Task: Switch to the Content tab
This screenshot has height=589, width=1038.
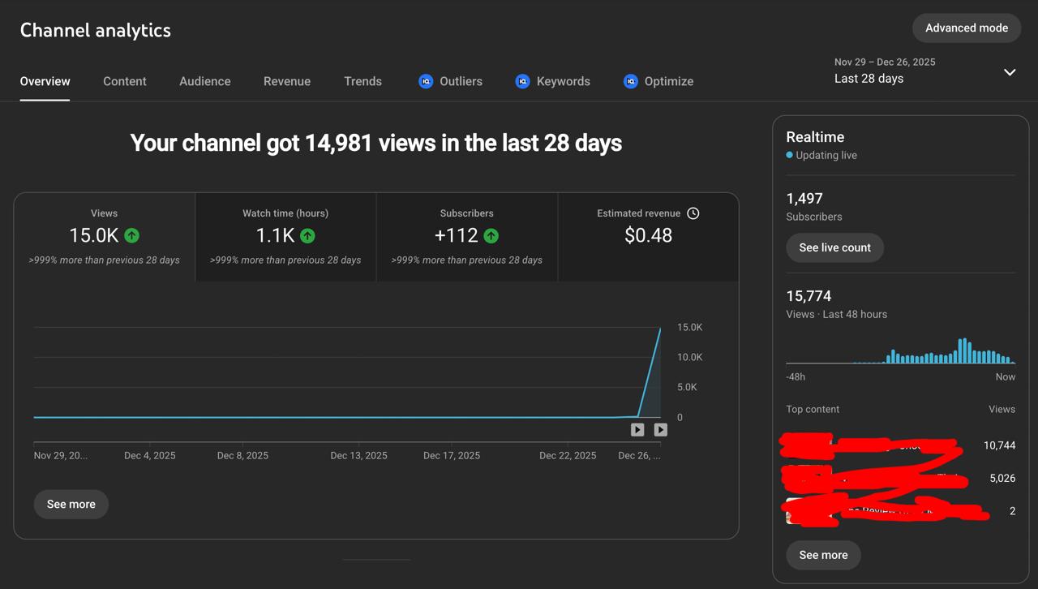Action: pyautogui.click(x=125, y=81)
